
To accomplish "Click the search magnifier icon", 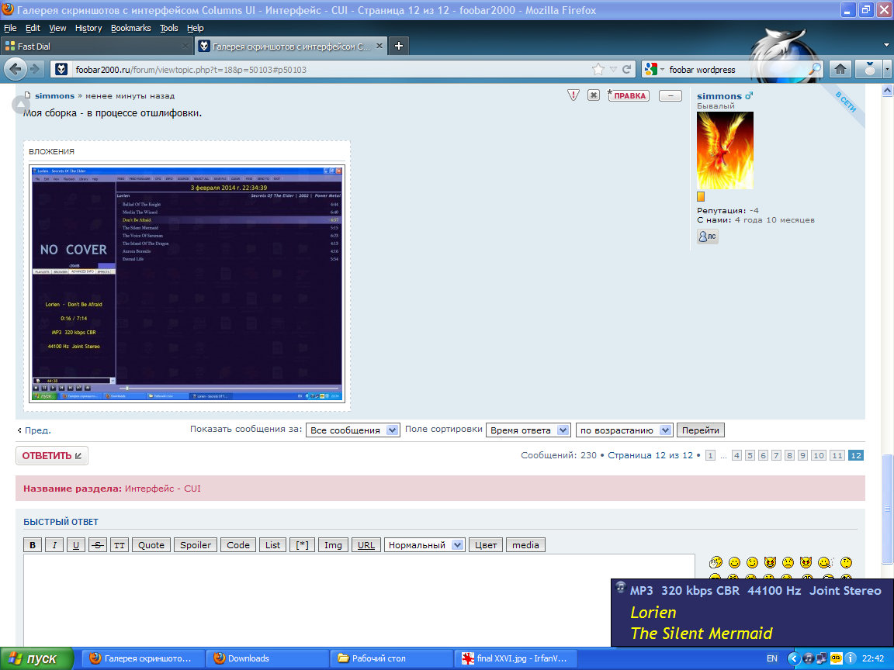I will coord(814,69).
